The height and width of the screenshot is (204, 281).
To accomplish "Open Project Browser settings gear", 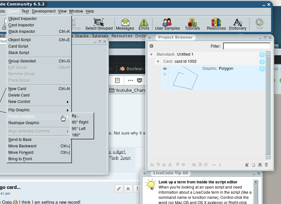I will [x=151, y=46].
